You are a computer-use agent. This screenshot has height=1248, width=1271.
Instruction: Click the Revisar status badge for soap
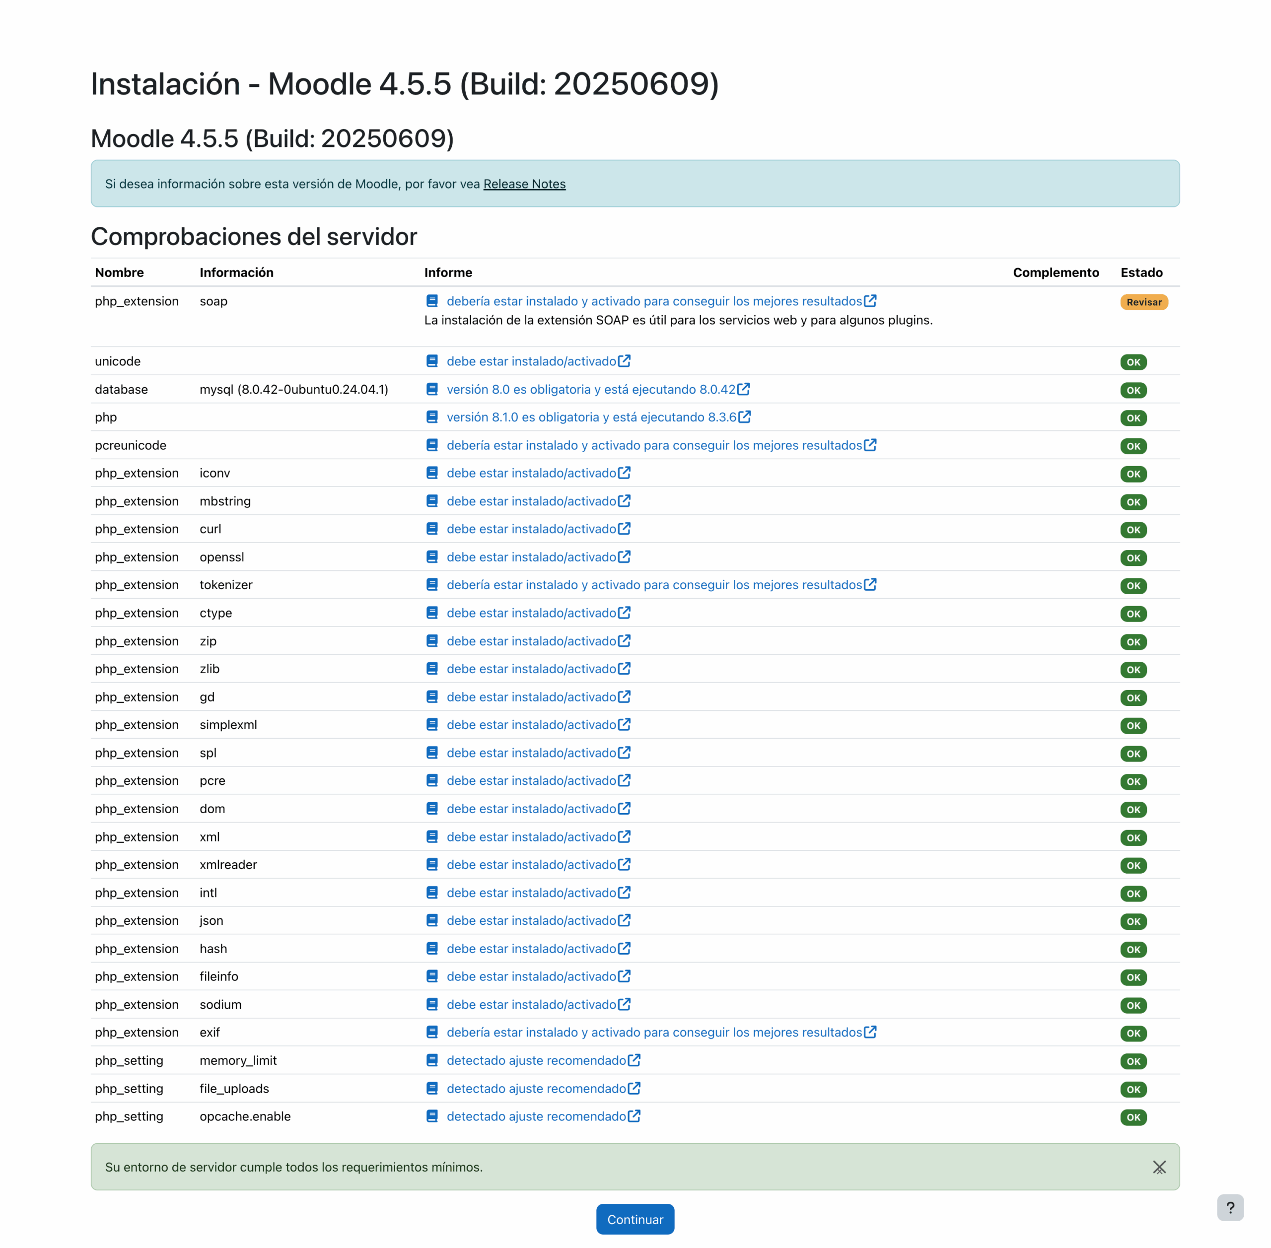click(1144, 302)
